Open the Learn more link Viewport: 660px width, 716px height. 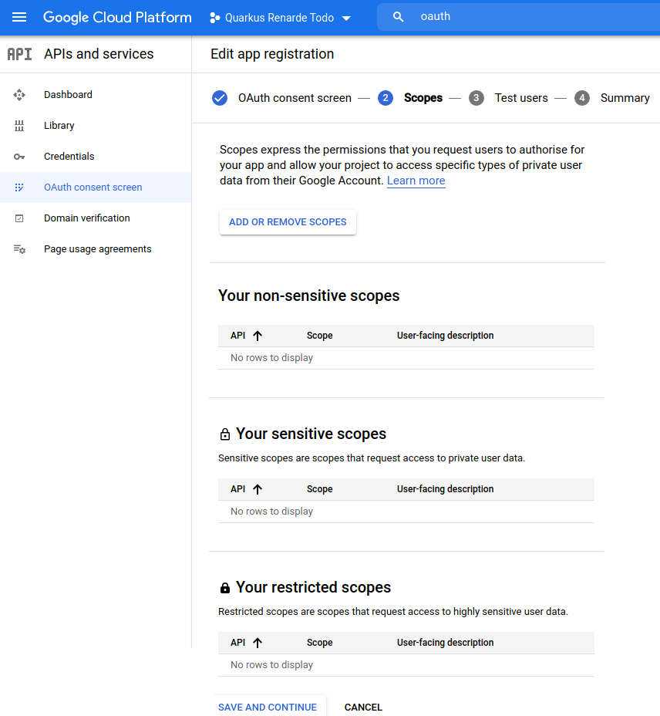(416, 181)
